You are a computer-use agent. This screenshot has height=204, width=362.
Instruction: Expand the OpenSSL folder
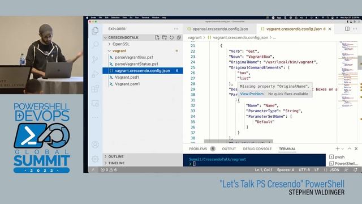[x=120, y=44]
